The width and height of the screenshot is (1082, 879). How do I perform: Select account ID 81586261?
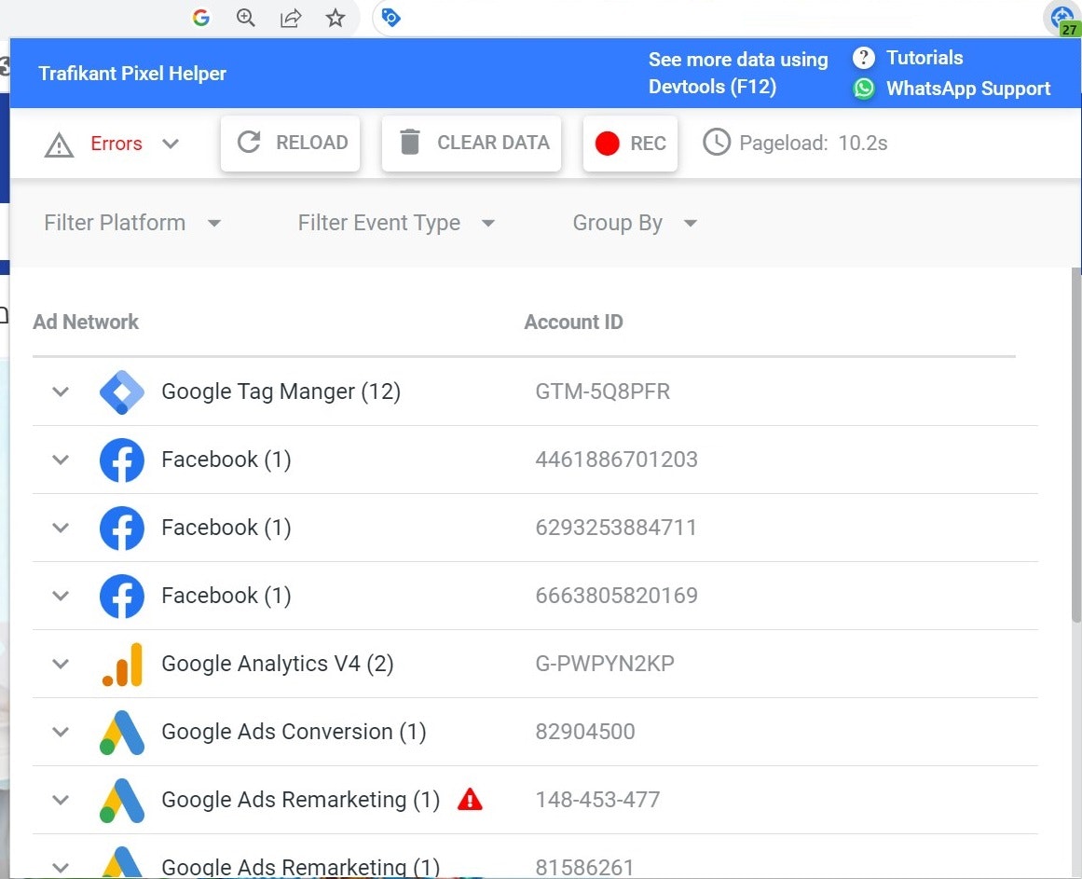(x=584, y=867)
